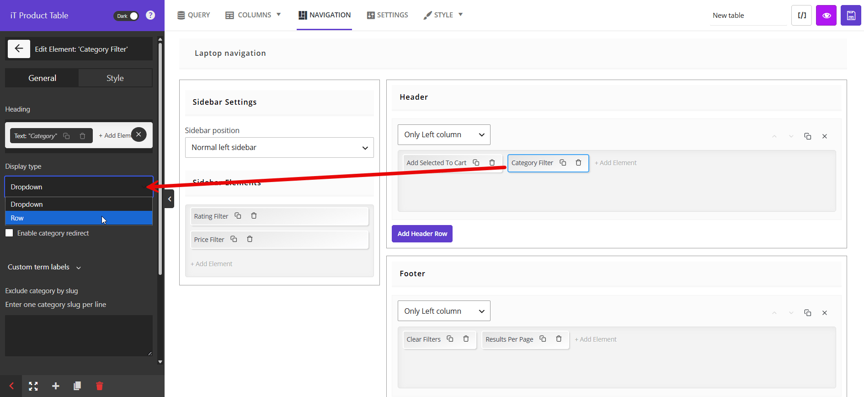Click the copy pages icon in bottom bar

77,386
